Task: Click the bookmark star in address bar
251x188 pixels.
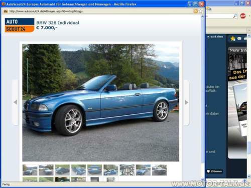Action: click(200, 11)
